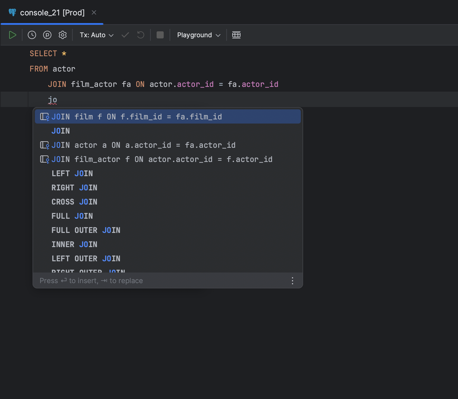Click the circled P parameters icon

47,35
